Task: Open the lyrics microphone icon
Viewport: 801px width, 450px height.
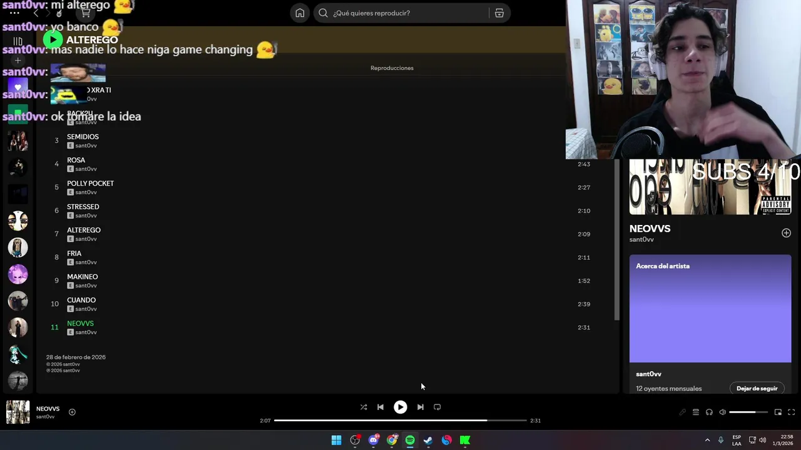Action: 682,412
